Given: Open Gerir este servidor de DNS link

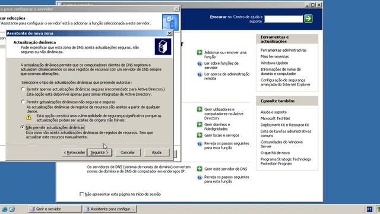Looking at the screenshot, I should pos(226,169).
